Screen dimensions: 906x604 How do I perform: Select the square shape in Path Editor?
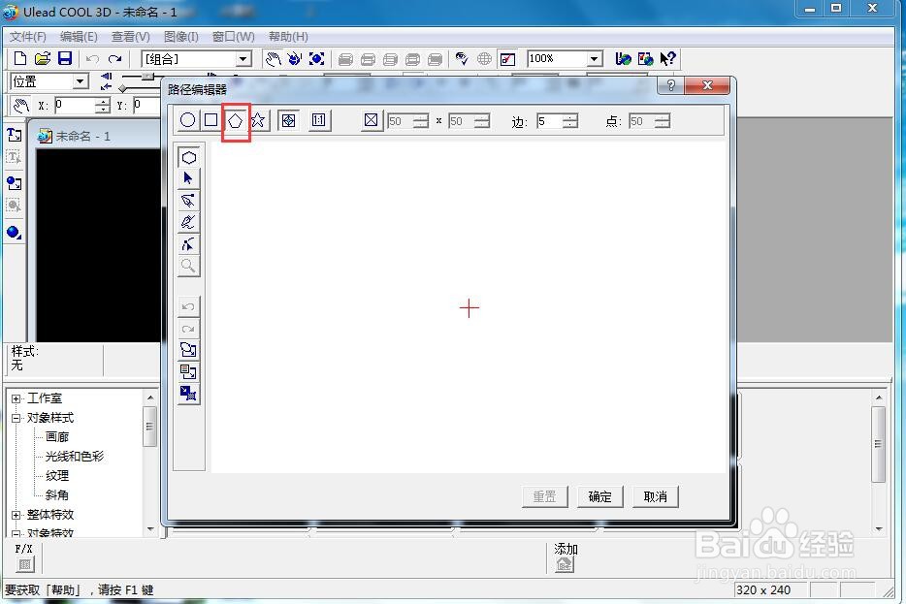(x=210, y=120)
